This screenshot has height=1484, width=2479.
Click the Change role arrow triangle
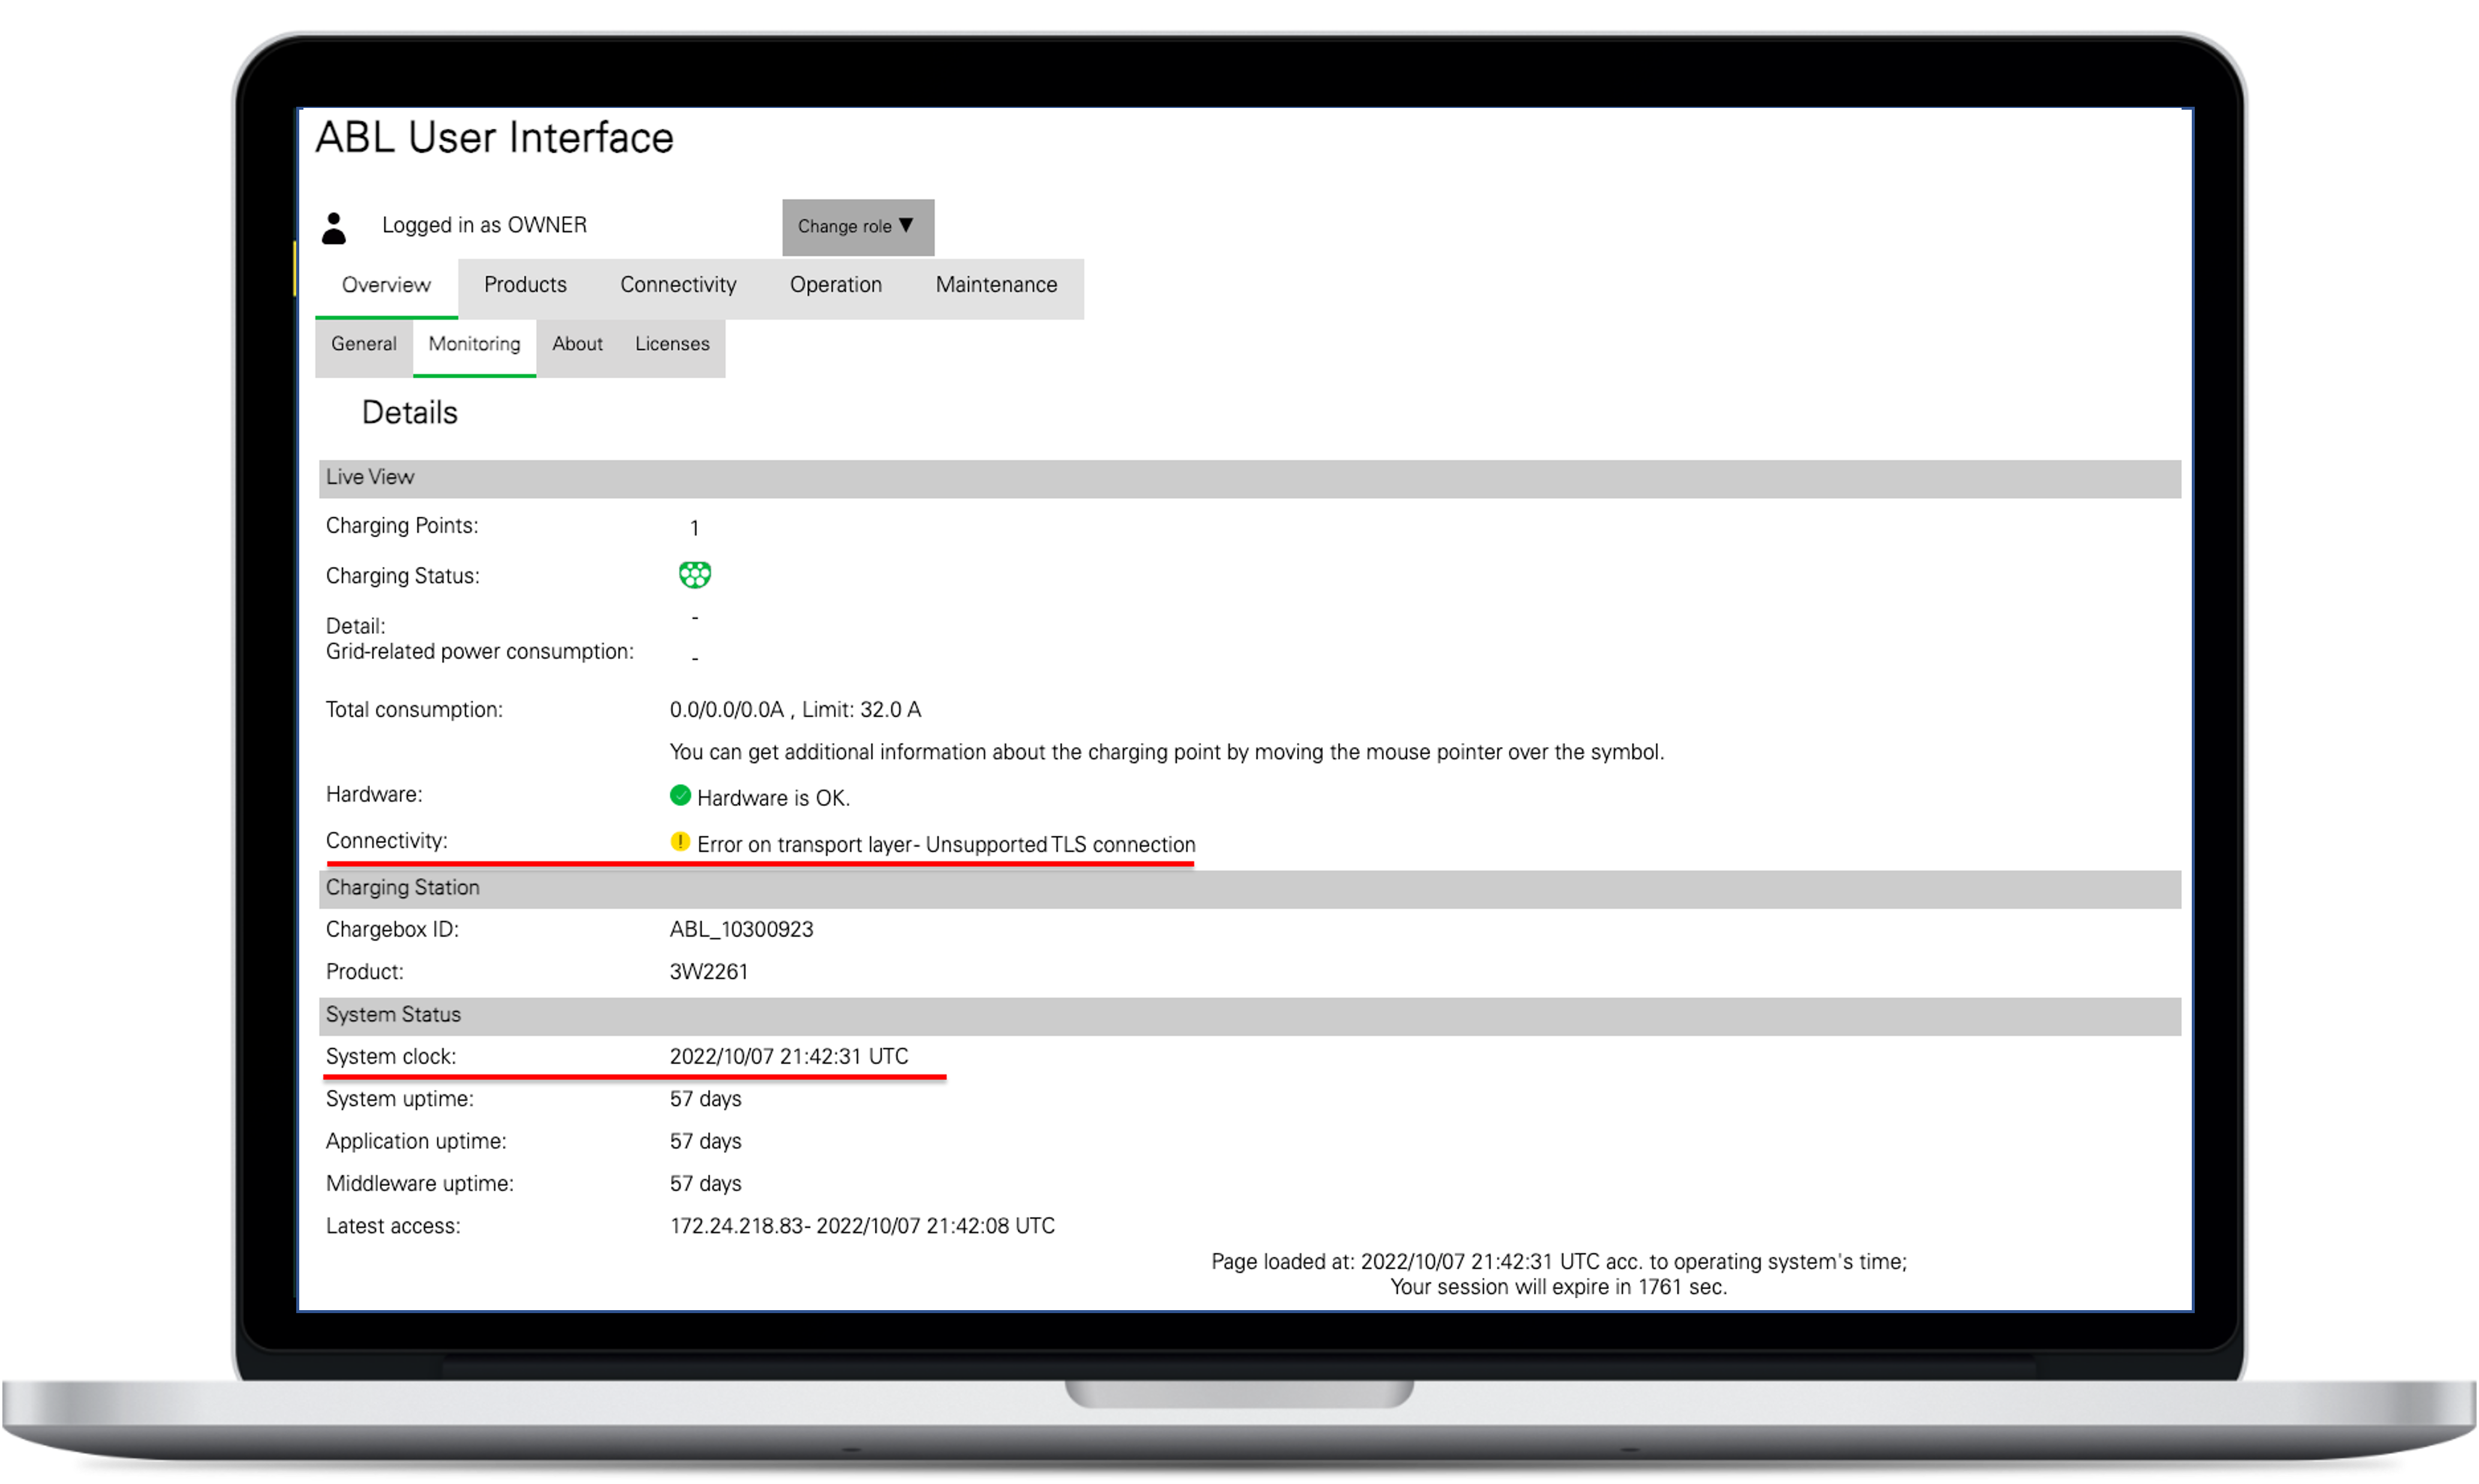[906, 226]
